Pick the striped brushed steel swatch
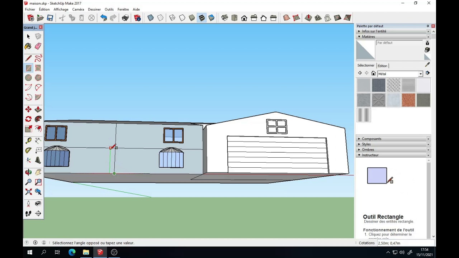Screen dimensions: 459x258 (364, 115)
